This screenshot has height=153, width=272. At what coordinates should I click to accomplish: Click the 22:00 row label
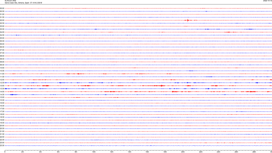pyautogui.click(x=2, y=137)
